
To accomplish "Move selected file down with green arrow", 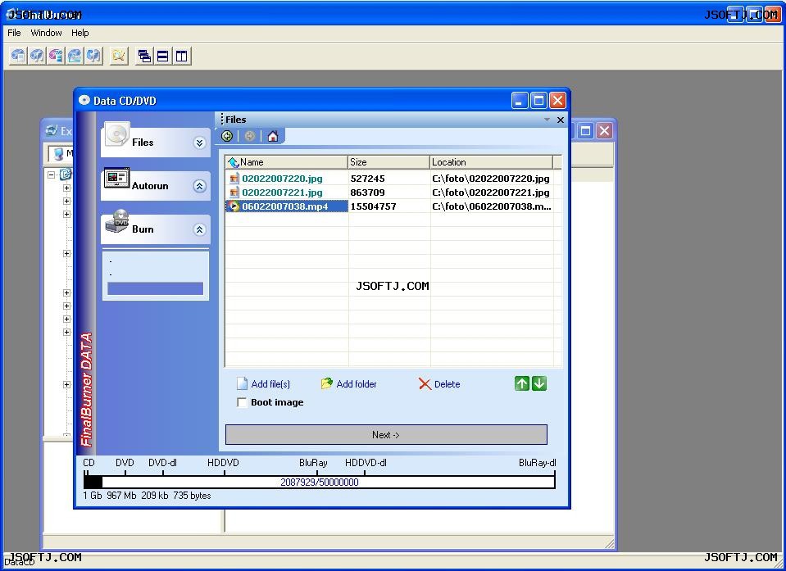I will click(539, 383).
